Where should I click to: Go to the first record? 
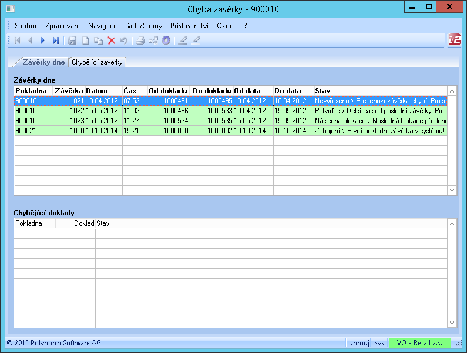coord(18,40)
